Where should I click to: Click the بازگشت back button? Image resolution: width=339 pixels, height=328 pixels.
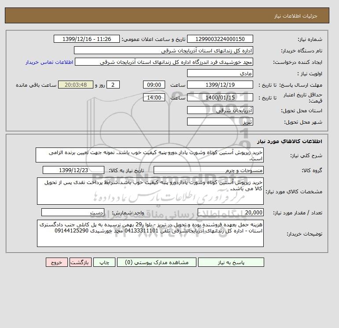pyautogui.click(x=81, y=262)
